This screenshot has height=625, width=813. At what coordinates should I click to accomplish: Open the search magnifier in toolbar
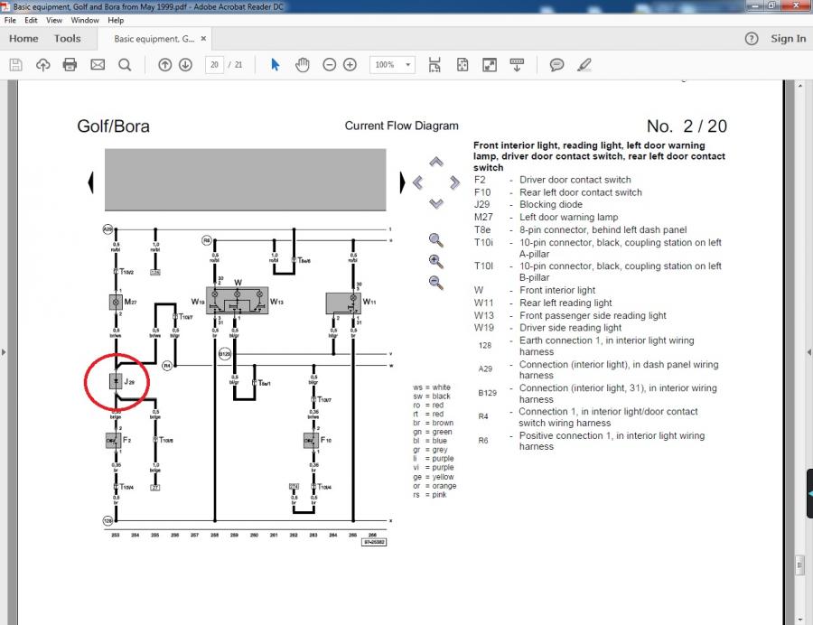click(x=125, y=65)
